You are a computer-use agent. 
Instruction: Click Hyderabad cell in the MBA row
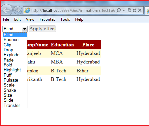(88, 62)
